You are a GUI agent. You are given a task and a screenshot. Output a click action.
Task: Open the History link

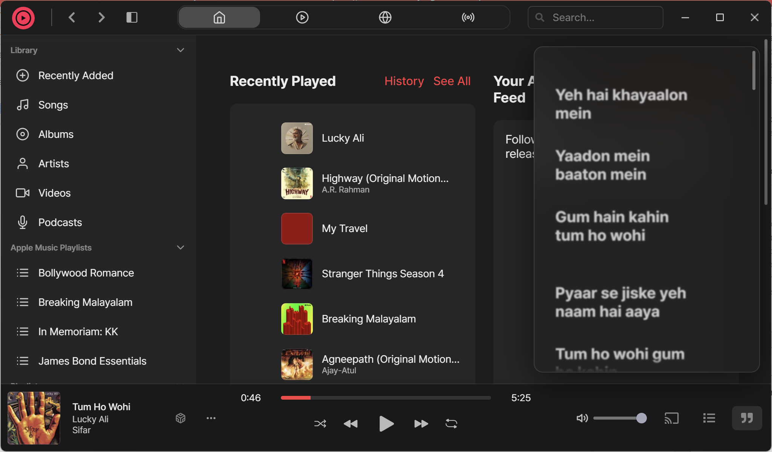(404, 81)
